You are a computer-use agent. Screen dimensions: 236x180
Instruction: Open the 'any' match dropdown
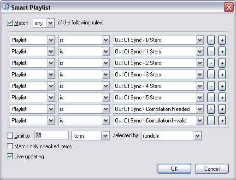(44, 23)
